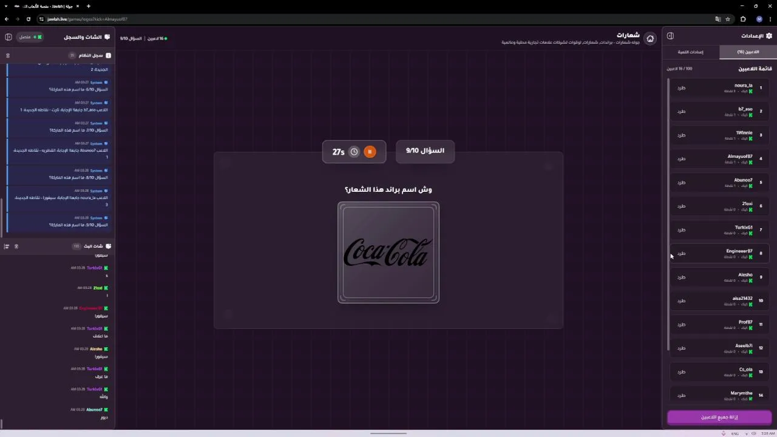The width and height of the screenshot is (777, 437).
Task: Kick player Aseelb7i with طرد
Action: [x=681, y=348]
